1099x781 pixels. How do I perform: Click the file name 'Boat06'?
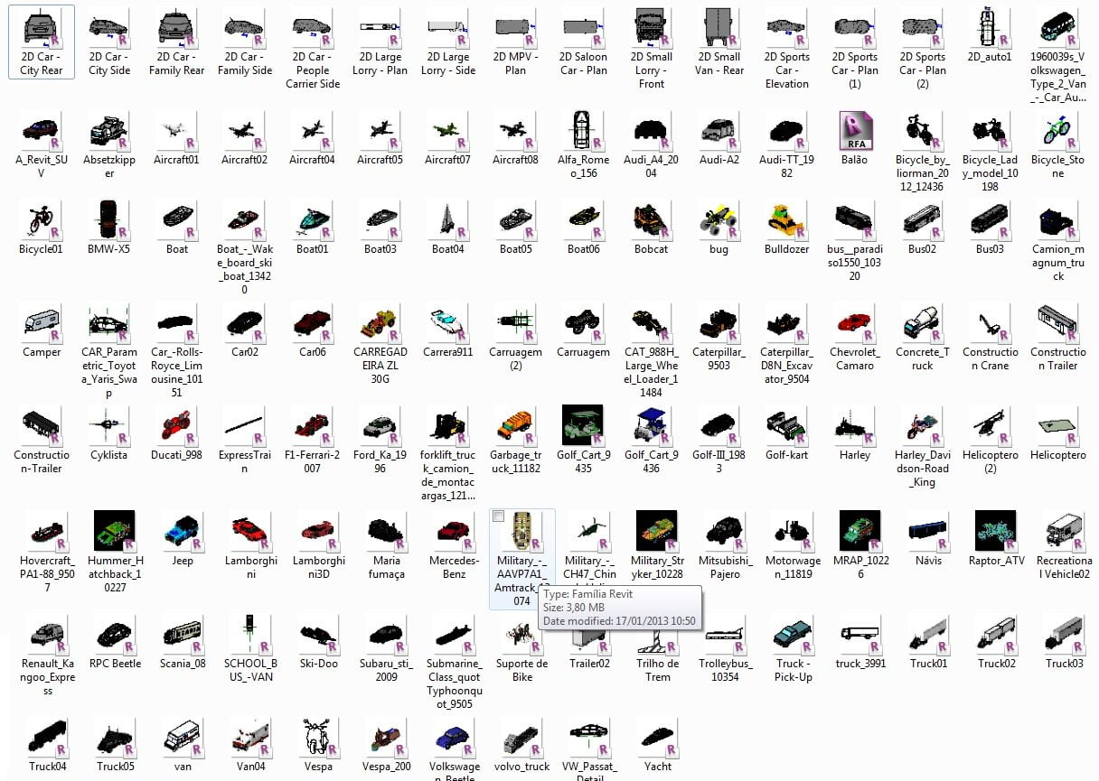click(583, 249)
